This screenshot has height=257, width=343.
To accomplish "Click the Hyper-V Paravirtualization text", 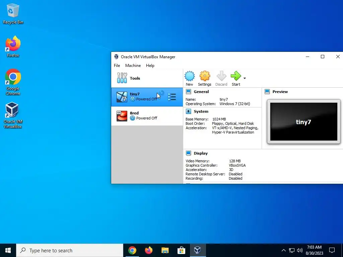I will (233, 133).
